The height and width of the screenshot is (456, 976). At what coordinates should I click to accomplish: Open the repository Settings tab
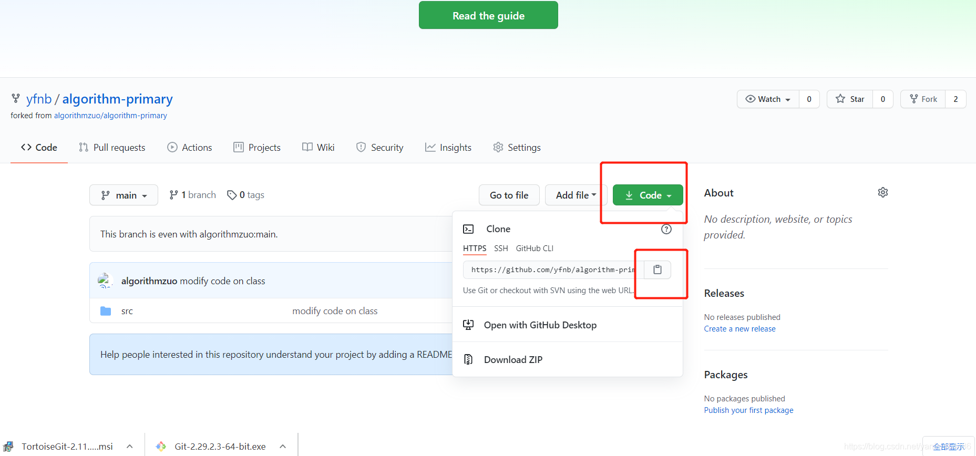517,148
